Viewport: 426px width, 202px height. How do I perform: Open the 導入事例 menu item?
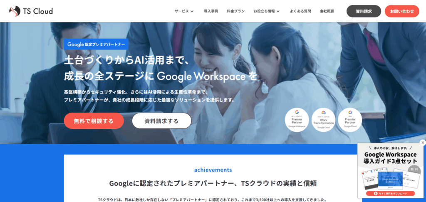coord(211,11)
